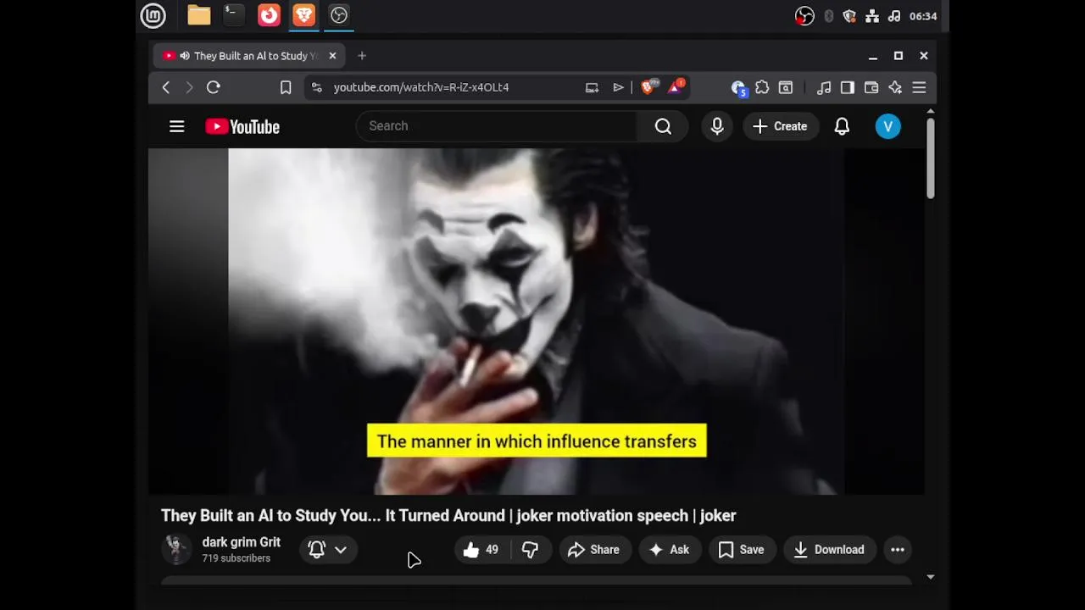1085x610 pixels.
Task: Open the Brave Rewards triangle icon
Action: (x=676, y=86)
